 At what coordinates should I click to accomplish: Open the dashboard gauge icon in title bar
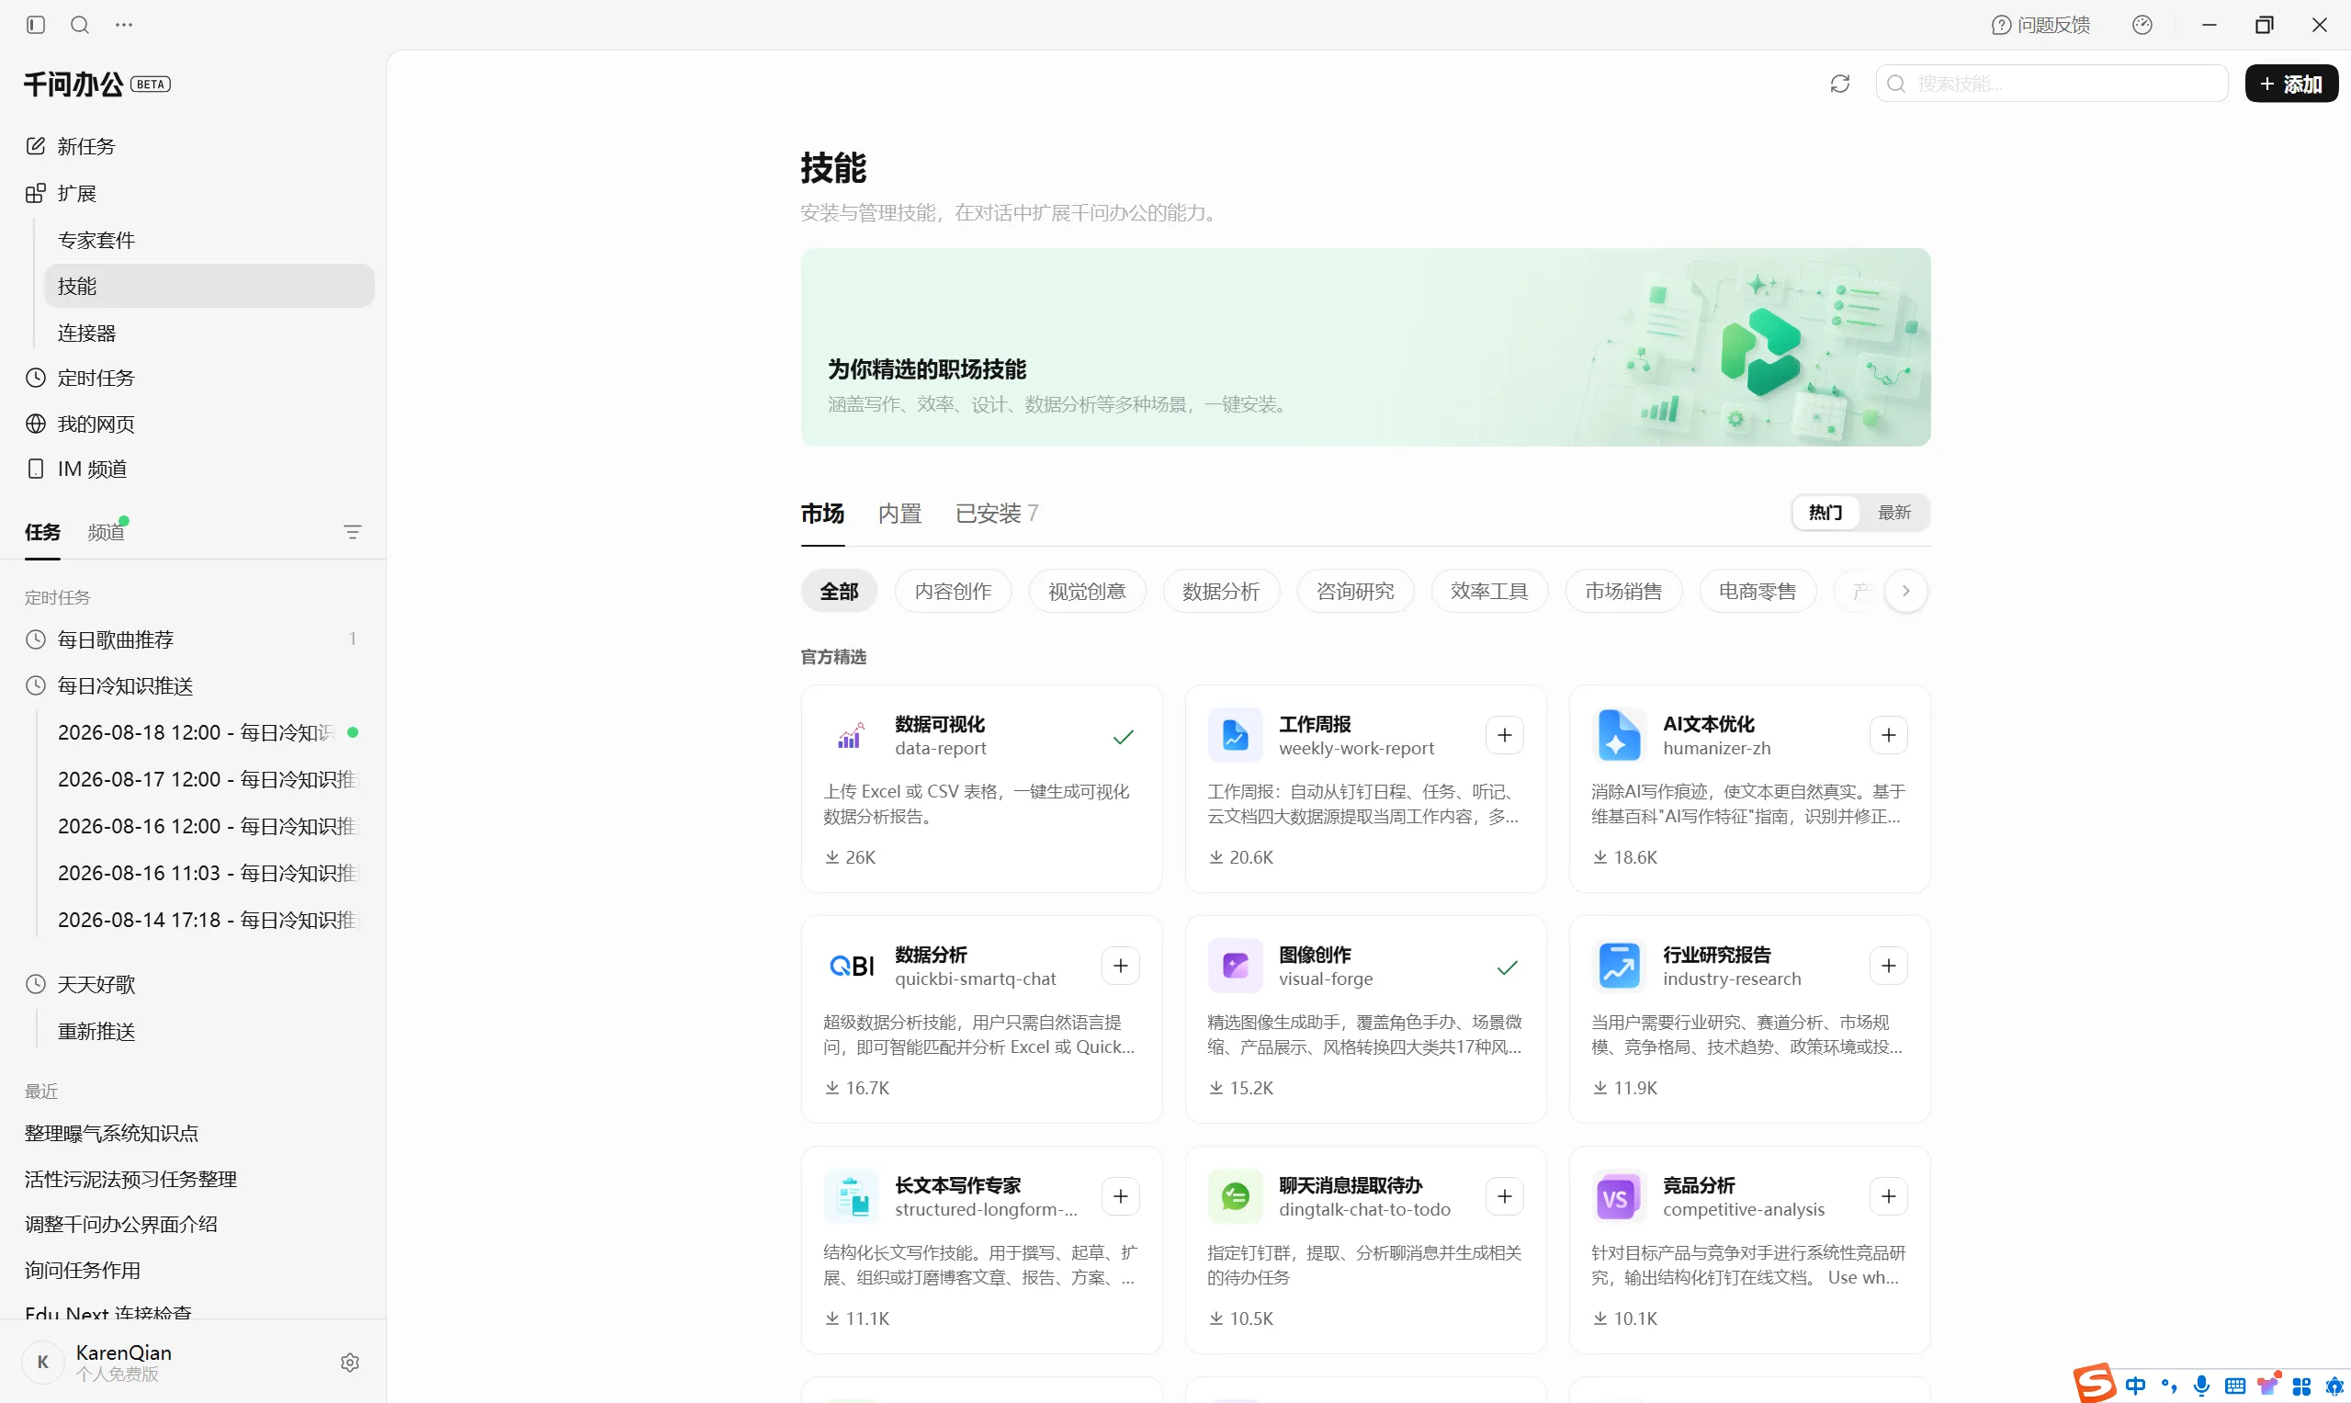click(x=2142, y=26)
